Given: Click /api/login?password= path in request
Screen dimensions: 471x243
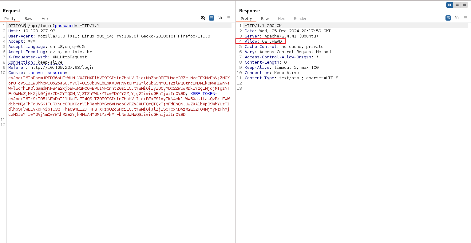Looking at the screenshot, I should [x=53, y=26].
